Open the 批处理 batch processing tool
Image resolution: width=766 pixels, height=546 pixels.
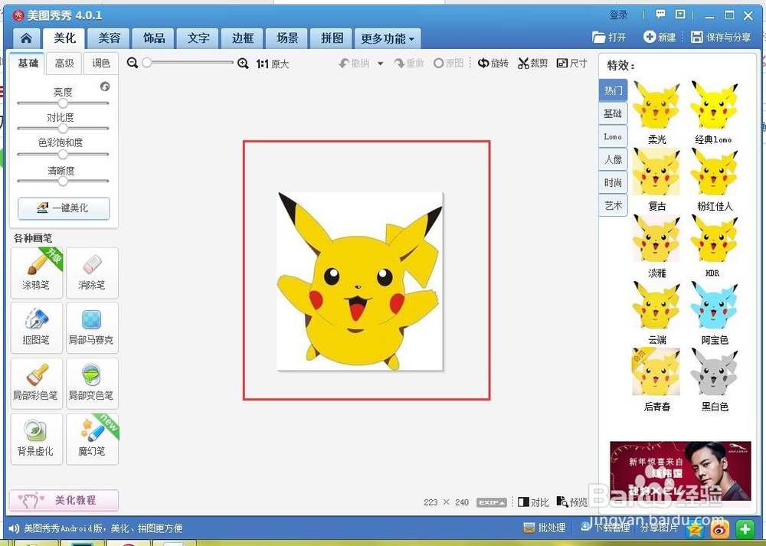point(544,528)
